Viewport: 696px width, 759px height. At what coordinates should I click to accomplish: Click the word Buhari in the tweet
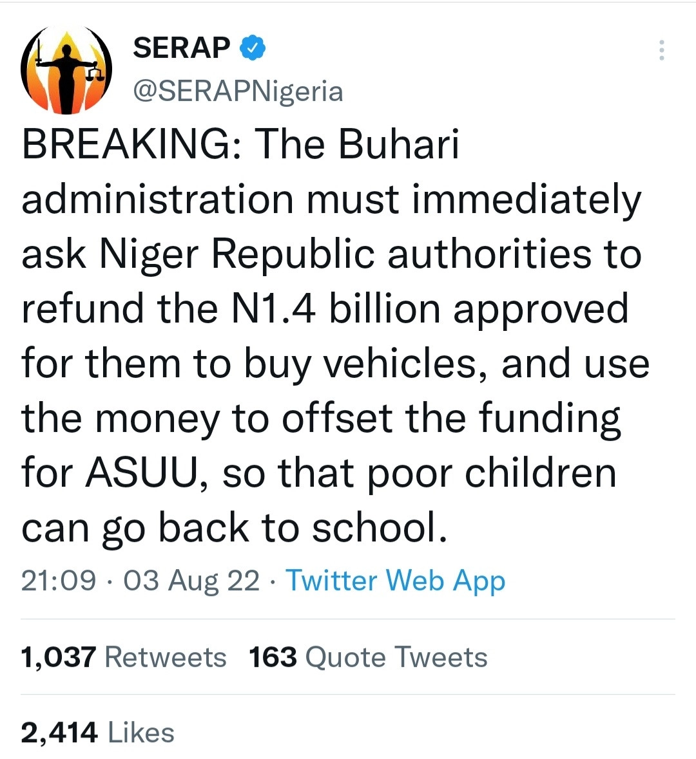tap(398, 144)
